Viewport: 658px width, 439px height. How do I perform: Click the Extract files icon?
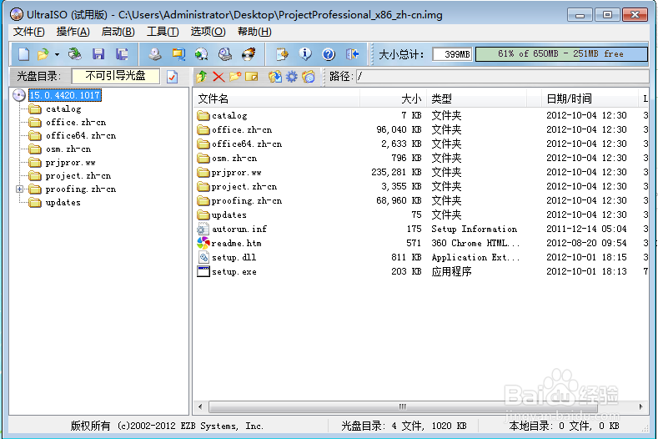[275, 77]
